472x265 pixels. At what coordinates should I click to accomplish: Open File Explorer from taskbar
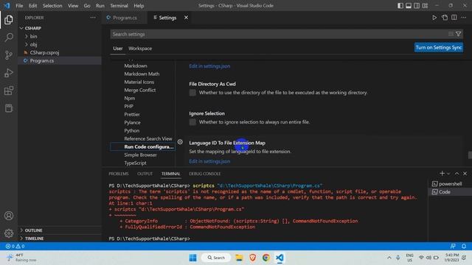coord(239,258)
